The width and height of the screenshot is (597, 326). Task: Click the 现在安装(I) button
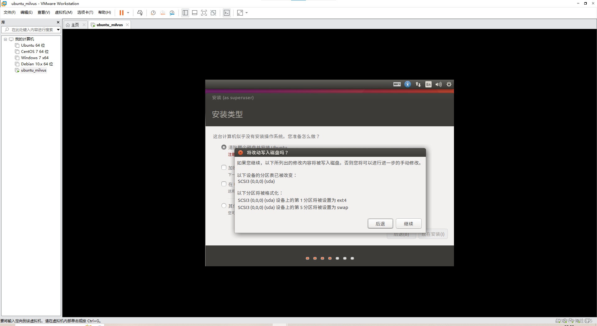point(433,234)
